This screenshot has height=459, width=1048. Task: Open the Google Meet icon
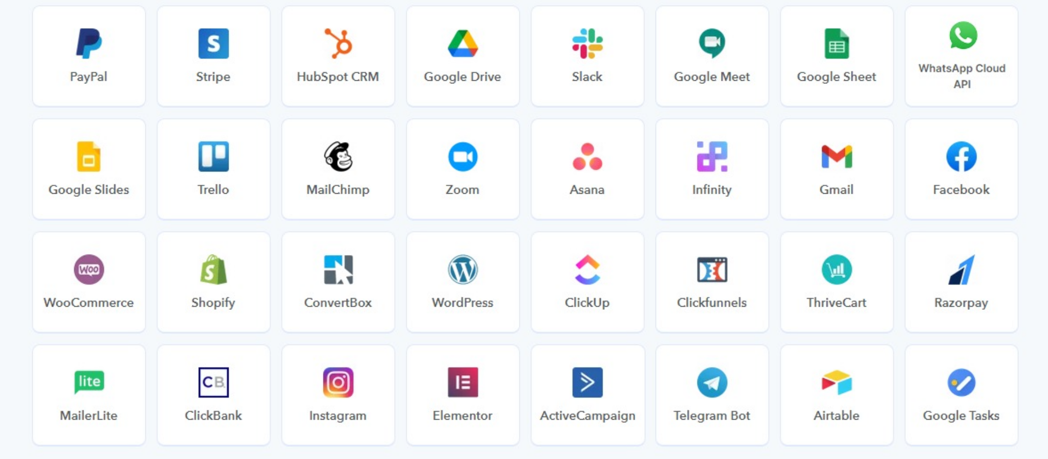[712, 43]
